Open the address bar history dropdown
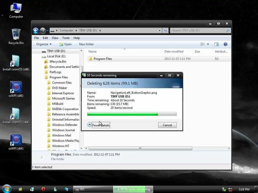258x193 pixels. click(x=159, y=30)
